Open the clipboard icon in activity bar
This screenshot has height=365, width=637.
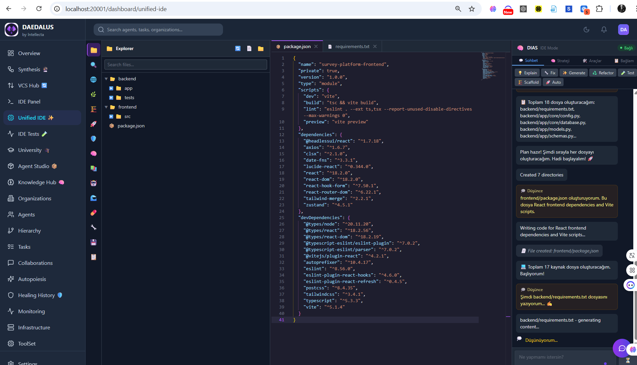[x=94, y=257]
